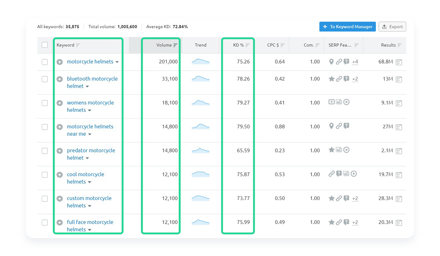Expand dropdown arrow beside 'cool motorcycle helmets'
This screenshot has height=256, width=440.
(89, 182)
